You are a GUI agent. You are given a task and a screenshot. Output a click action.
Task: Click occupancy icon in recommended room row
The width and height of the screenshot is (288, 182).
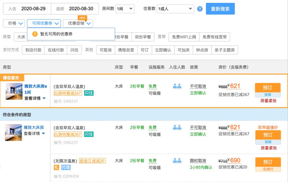point(177,86)
